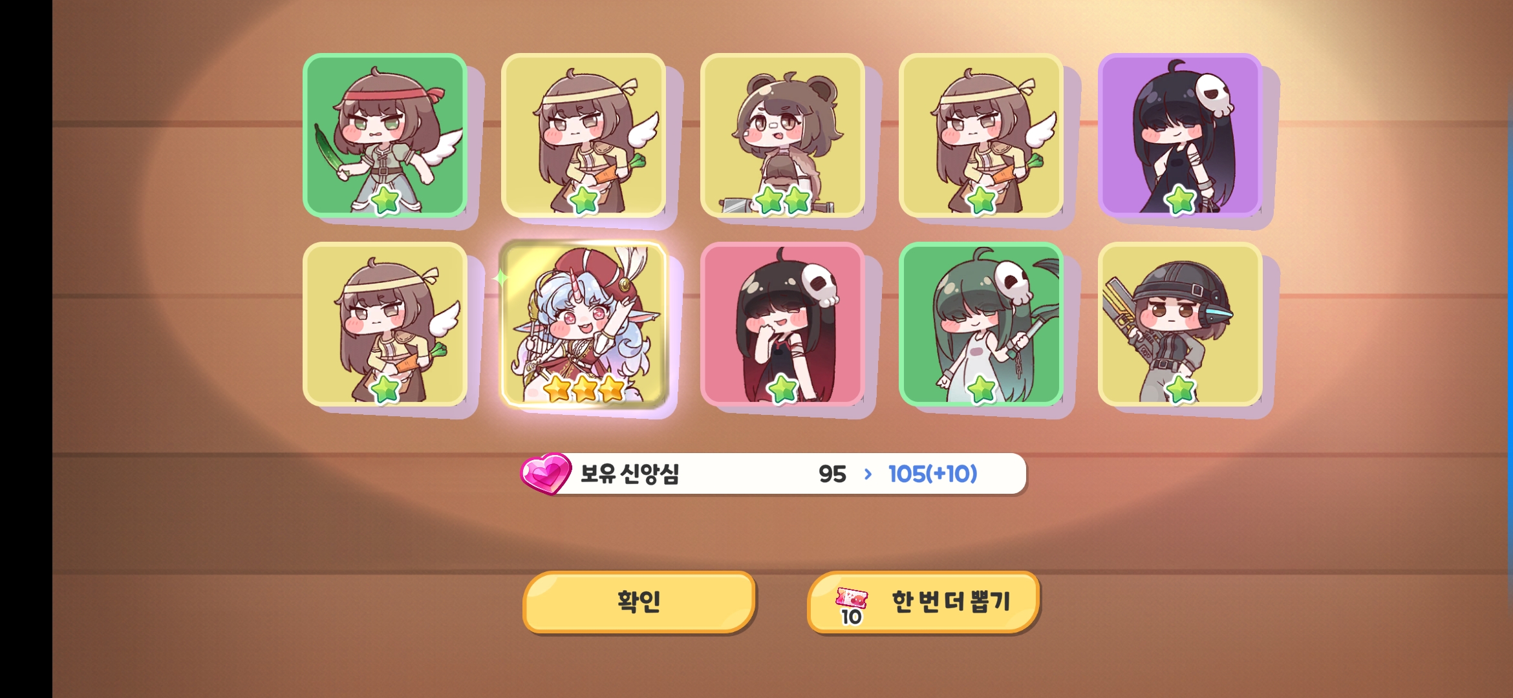Tap the blue 105(+10) faith value
Screen dimensions: 1513x698
[933, 474]
